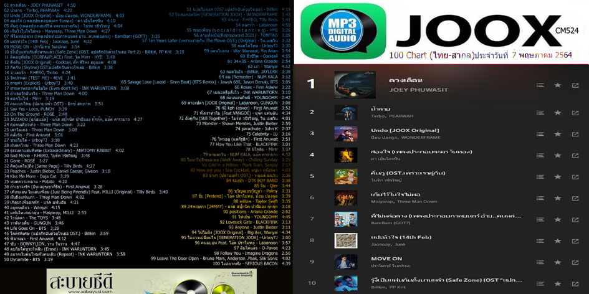Select '22 On The Ground - ROSÉ' entry
Screen dimensions: 589x294
coord(36,114)
